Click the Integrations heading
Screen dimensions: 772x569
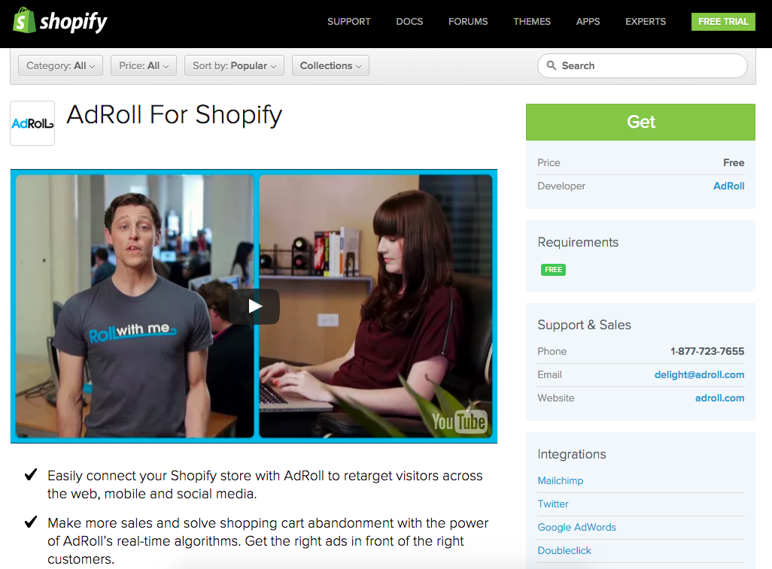click(572, 454)
